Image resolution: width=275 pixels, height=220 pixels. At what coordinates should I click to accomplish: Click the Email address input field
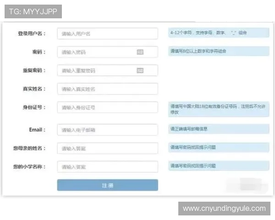click(108, 130)
